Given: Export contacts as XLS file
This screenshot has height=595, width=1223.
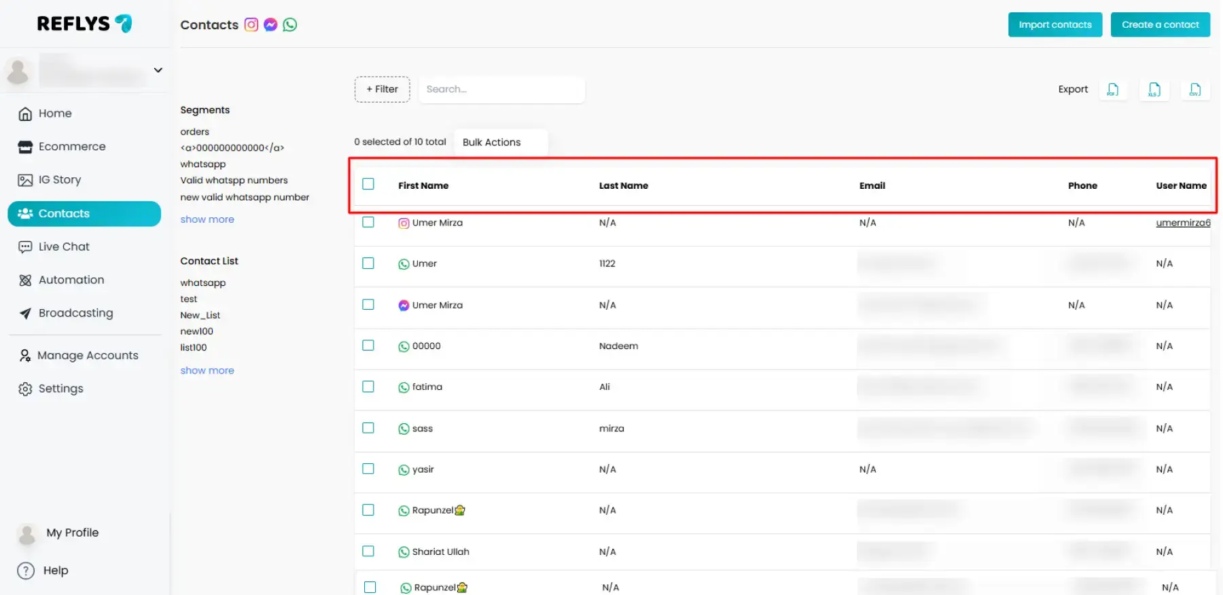Looking at the screenshot, I should click(x=1154, y=90).
